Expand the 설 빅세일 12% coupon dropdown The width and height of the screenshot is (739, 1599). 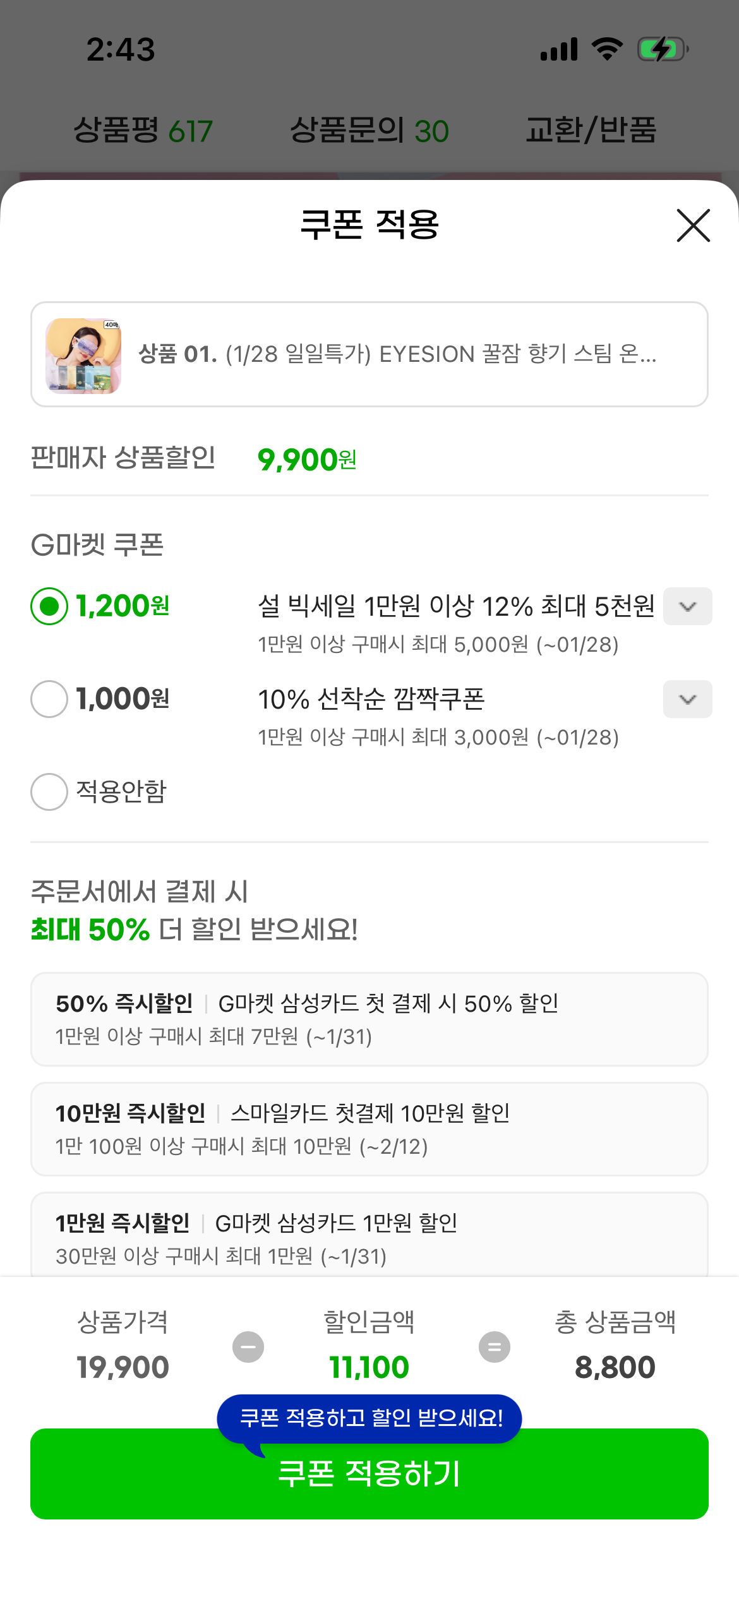(687, 606)
